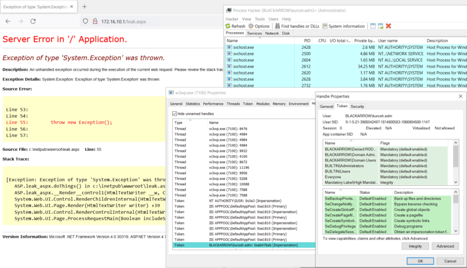Click Cancel in Handle Properties
This screenshot has height=268, width=467.
pyautogui.click(x=450, y=261)
